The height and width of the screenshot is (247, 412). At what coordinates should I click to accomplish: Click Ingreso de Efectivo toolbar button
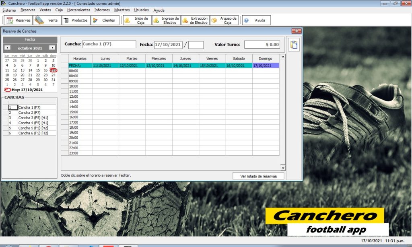coord(166,20)
